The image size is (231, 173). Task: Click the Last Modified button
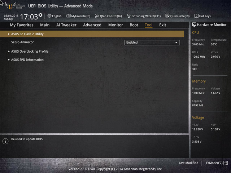pyautogui.click(x=188, y=163)
